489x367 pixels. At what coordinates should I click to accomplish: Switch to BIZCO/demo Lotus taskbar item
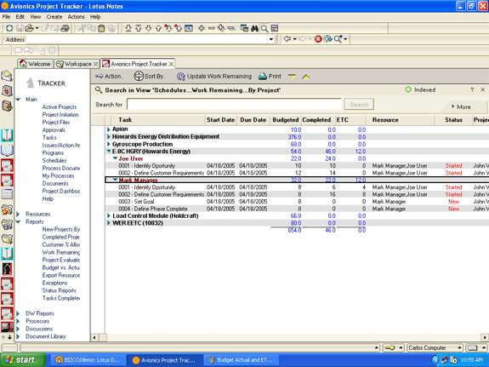click(88, 360)
